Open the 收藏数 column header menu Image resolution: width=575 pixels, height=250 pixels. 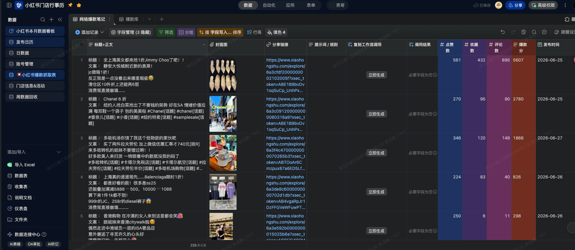click(x=474, y=48)
